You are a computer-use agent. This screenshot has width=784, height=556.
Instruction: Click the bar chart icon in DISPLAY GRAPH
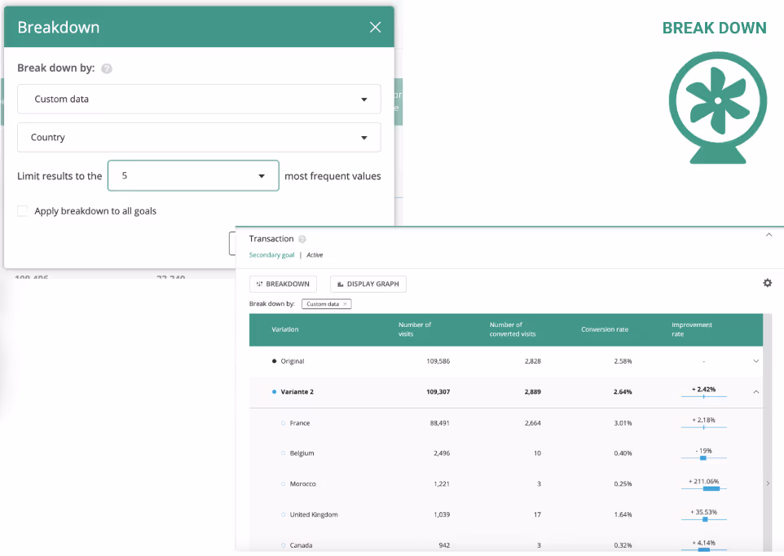click(x=341, y=284)
